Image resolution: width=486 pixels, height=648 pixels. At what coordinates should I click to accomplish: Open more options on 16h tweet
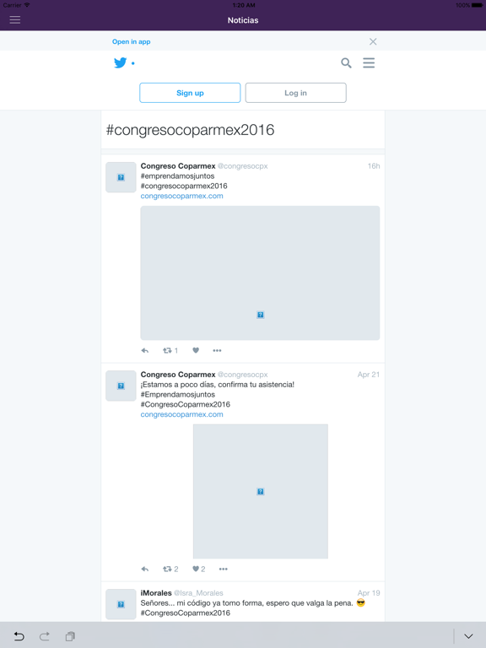click(217, 350)
